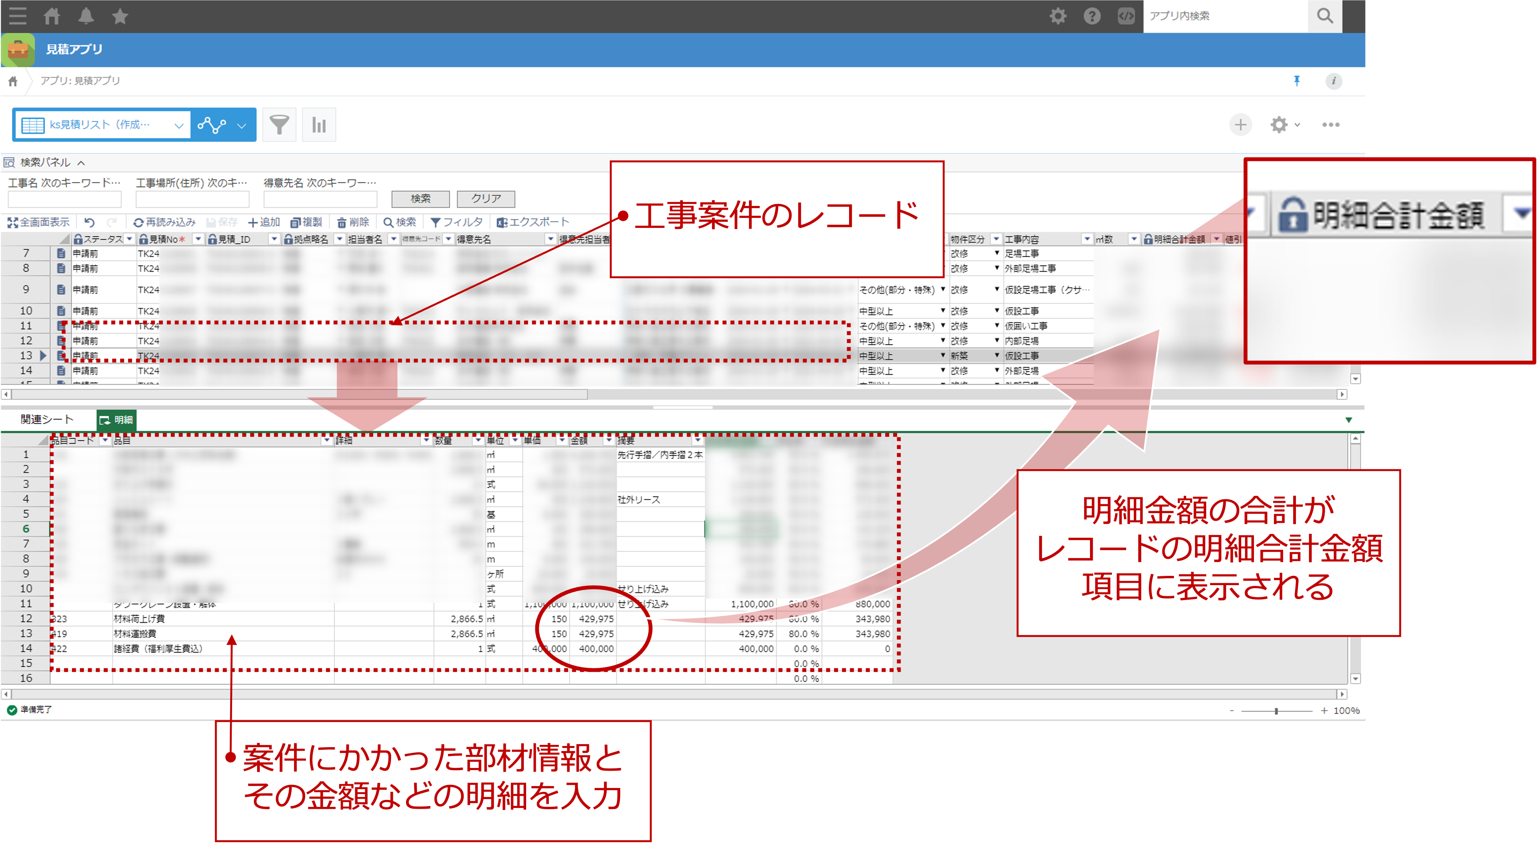
Task: Click the favorites star icon
Action: (x=120, y=16)
